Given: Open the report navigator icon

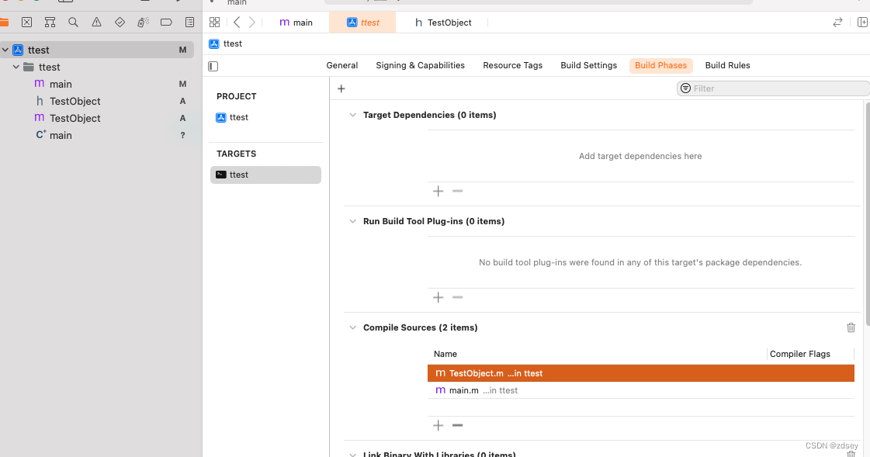Looking at the screenshot, I should coord(190,23).
